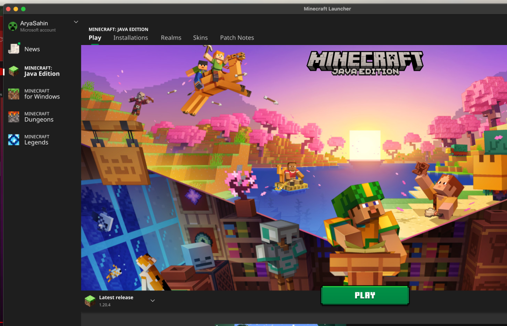Expand the AryaSahin account dropdown chevron
The image size is (507, 326).
tap(76, 22)
